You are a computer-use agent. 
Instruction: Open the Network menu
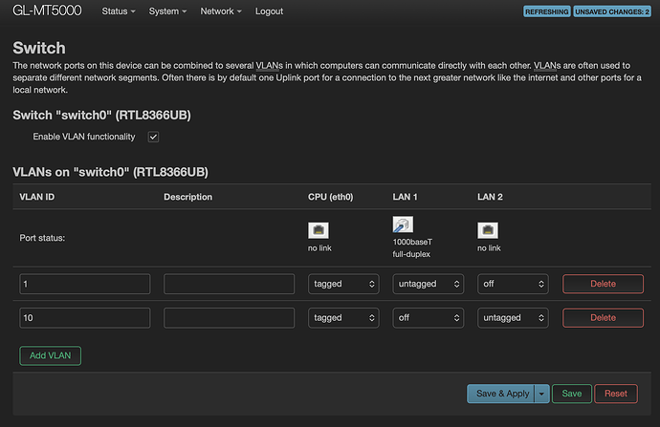point(221,11)
